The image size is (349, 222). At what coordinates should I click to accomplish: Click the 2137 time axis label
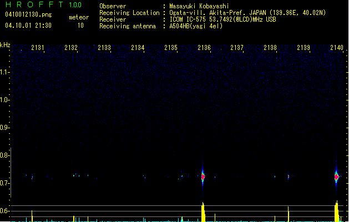pyautogui.click(x=237, y=48)
